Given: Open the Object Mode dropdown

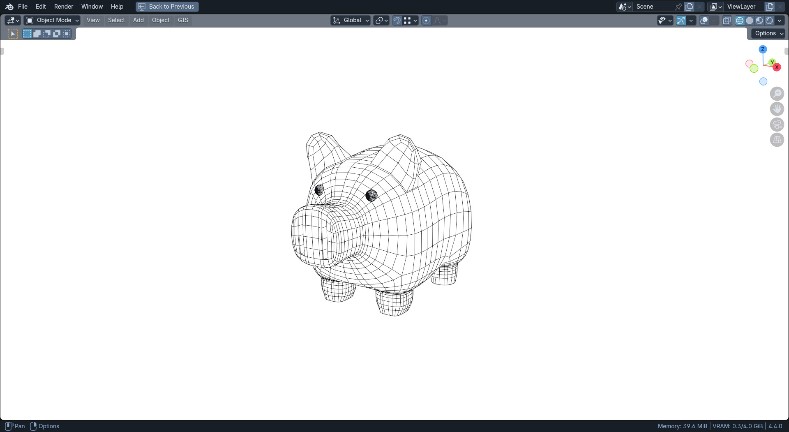Looking at the screenshot, I should (52, 20).
